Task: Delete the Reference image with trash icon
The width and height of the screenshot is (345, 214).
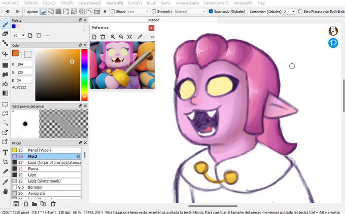Action: (103, 37)
